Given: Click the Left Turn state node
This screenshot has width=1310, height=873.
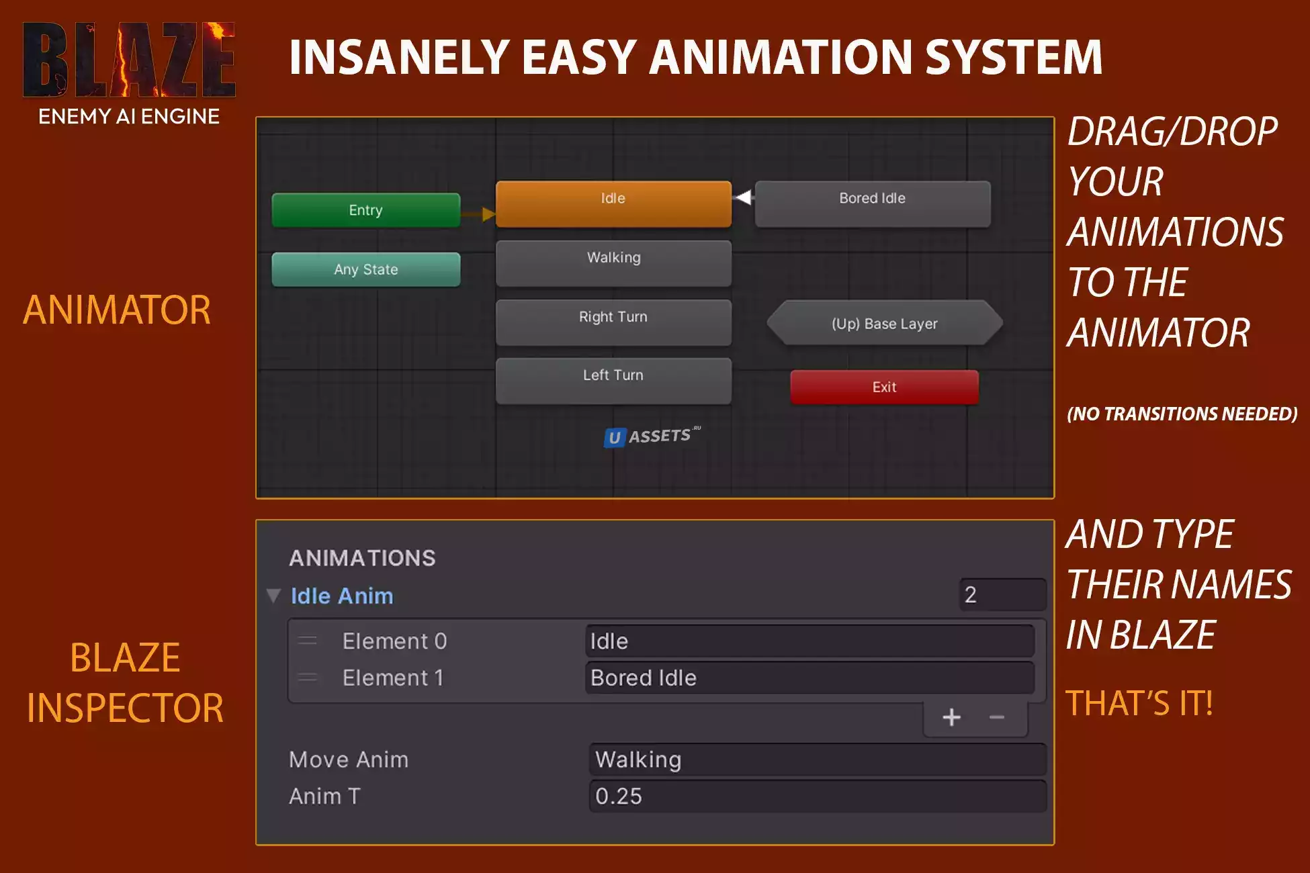Looking at the screenshot, I should point(613,379).
